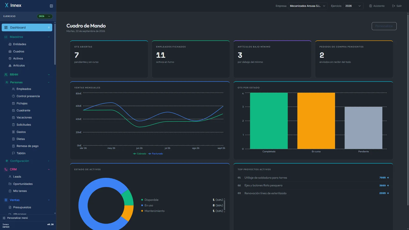Viewport: 409px width, 230px height.
Task: Toggle Cobrado series in sales chart legend
Action: [x=140, y=154]
